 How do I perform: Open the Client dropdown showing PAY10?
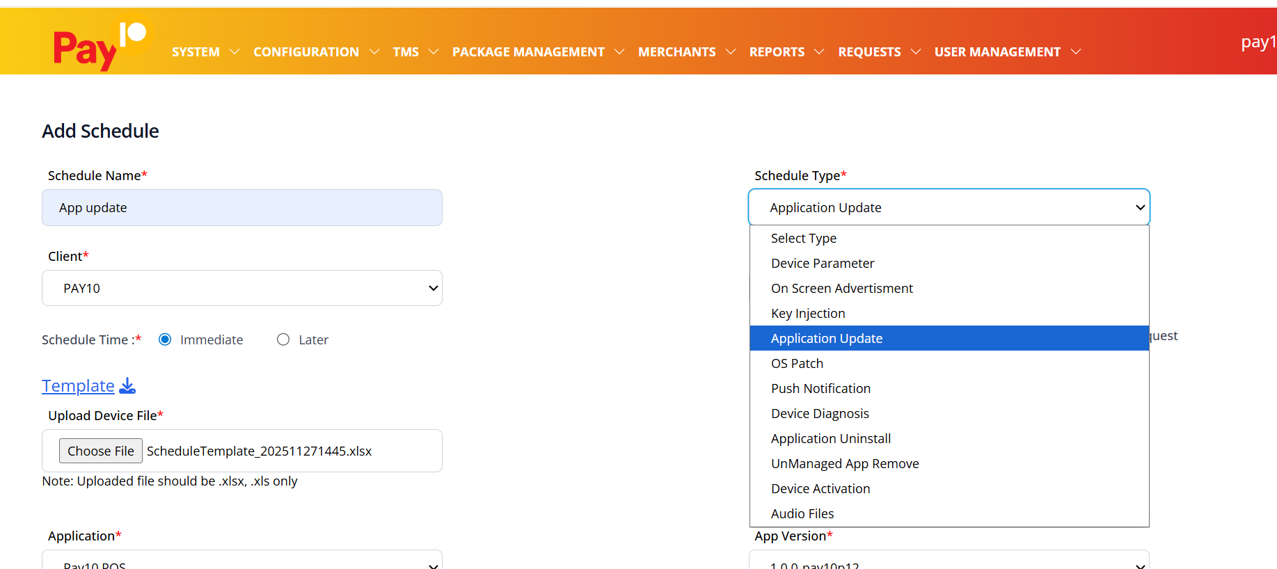tap(241, 288)
